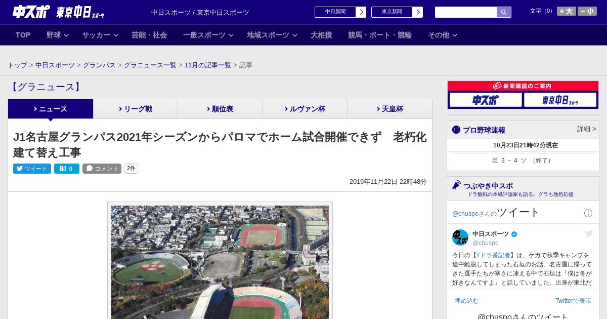Open the 中スポ logo home link
This screenshot has width=607, height=319.
tap(31, 11)
